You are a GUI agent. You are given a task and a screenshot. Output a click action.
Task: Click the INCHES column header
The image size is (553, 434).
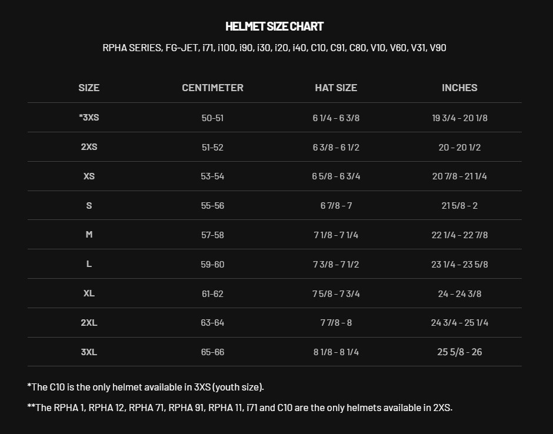click(x=459, y=88)
